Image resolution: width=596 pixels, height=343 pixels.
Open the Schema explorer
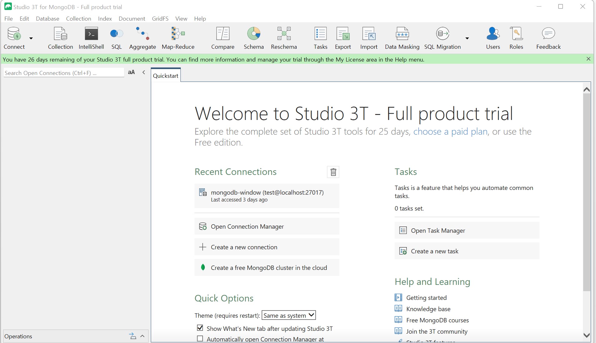[x=254, y=38]
